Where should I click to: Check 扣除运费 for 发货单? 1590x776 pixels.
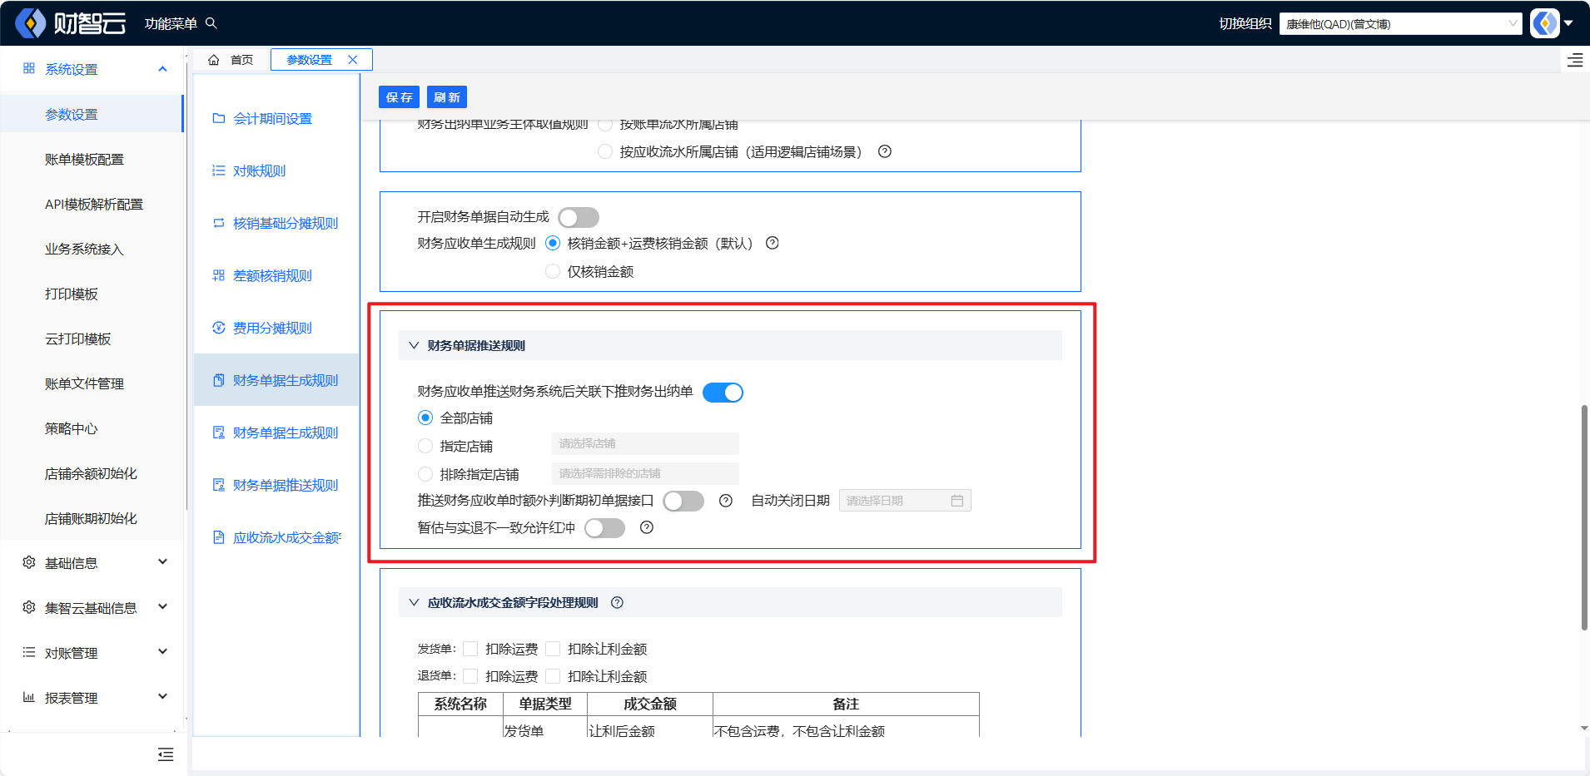(x=470, y=649)
